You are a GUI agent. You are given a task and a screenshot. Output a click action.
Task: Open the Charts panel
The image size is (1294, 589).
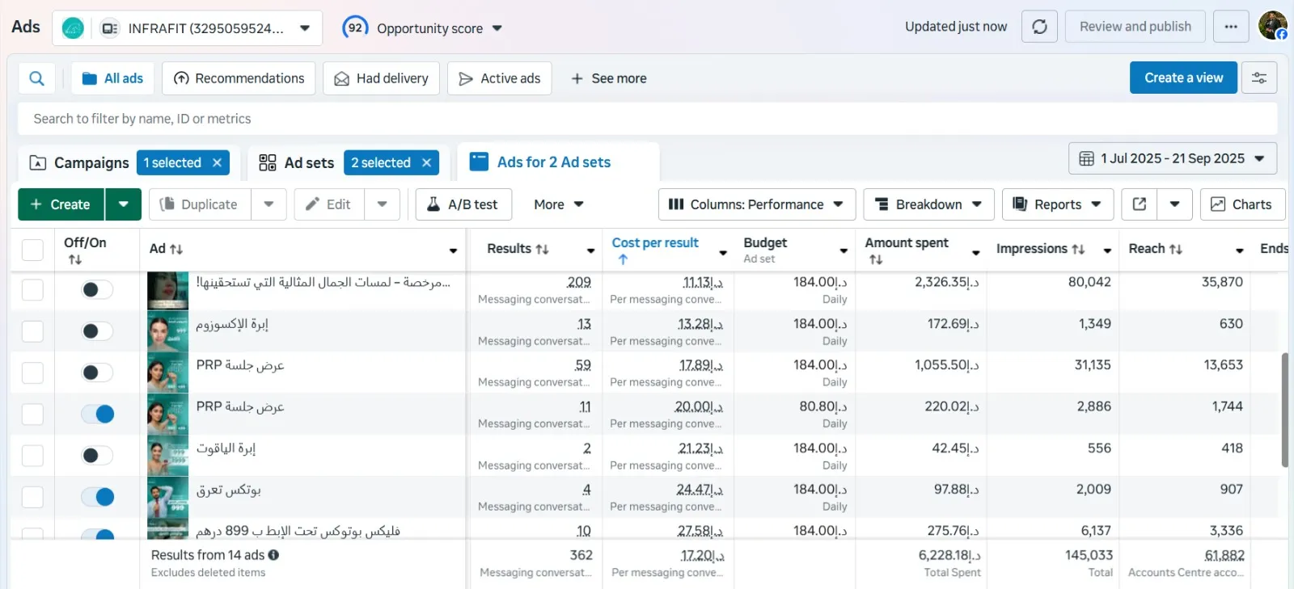(x=1241, y=204)
